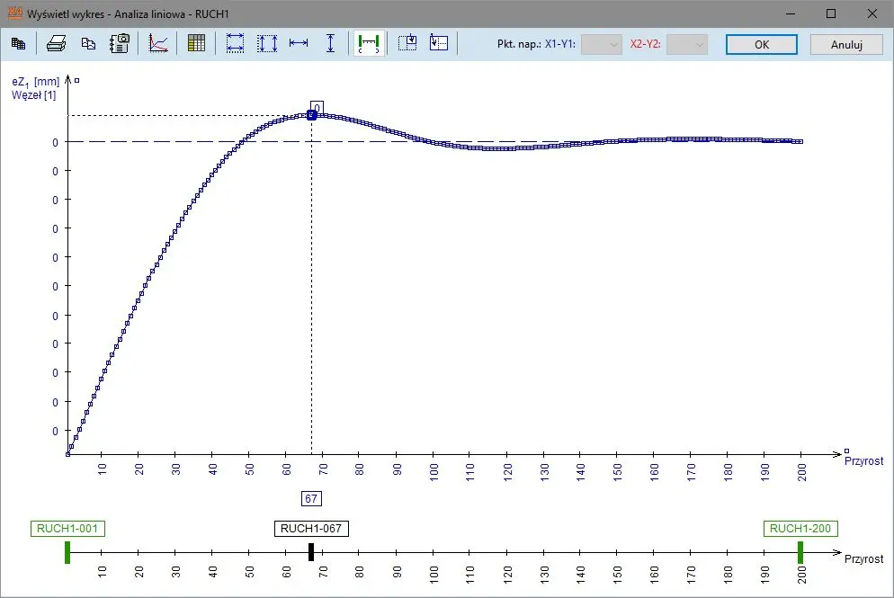The height and width of the screenshot is (598, 894).
Task: Click the dotted frame with horizontal arrows icon
Action: 235,44
